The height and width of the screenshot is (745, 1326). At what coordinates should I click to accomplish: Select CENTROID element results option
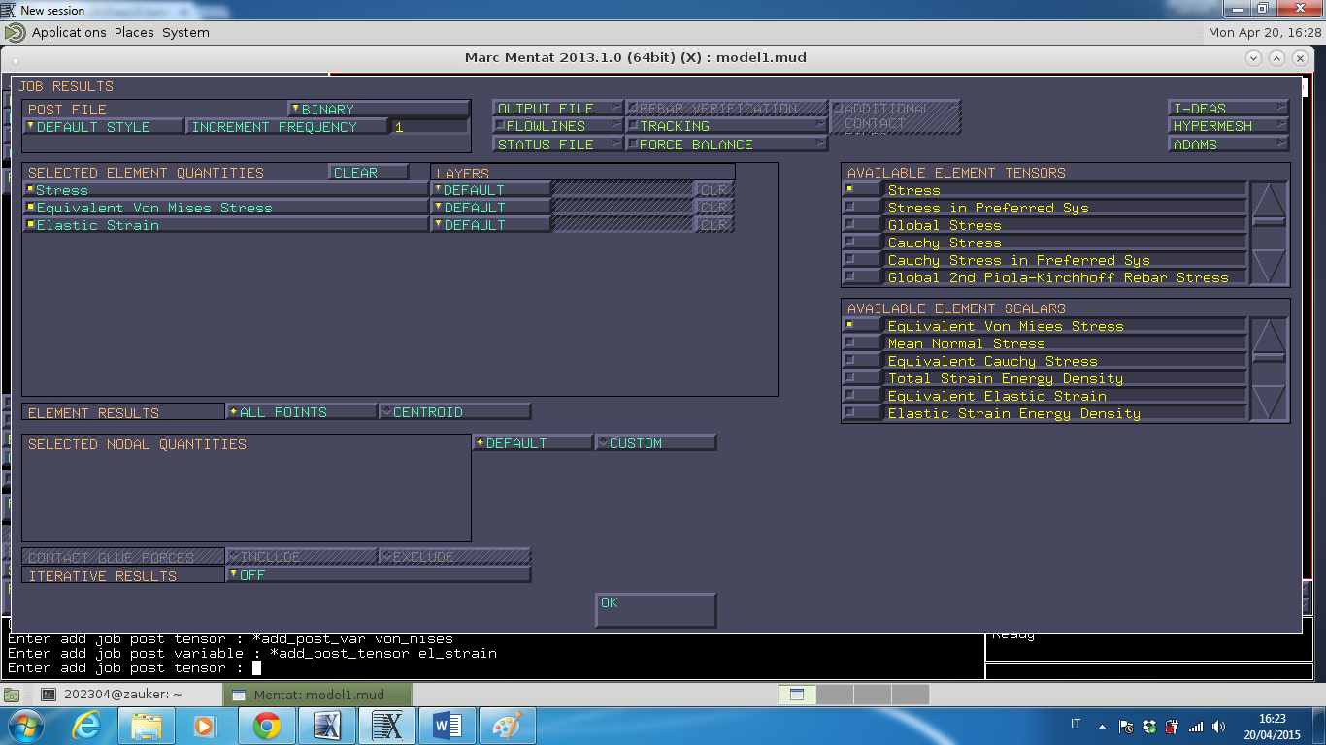tap(455, 412)
